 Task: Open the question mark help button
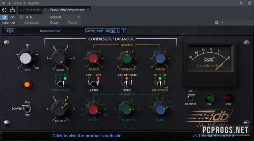point(124,30)
